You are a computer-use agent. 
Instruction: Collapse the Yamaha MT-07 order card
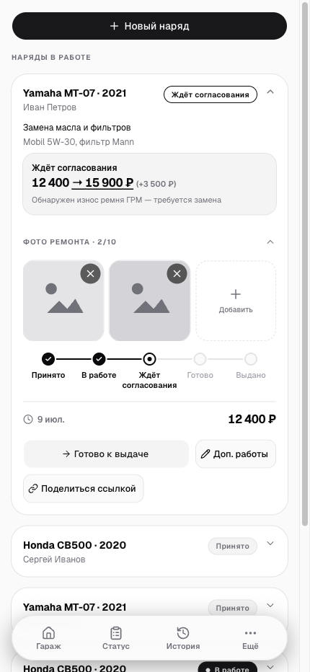[x=270, y=92]
